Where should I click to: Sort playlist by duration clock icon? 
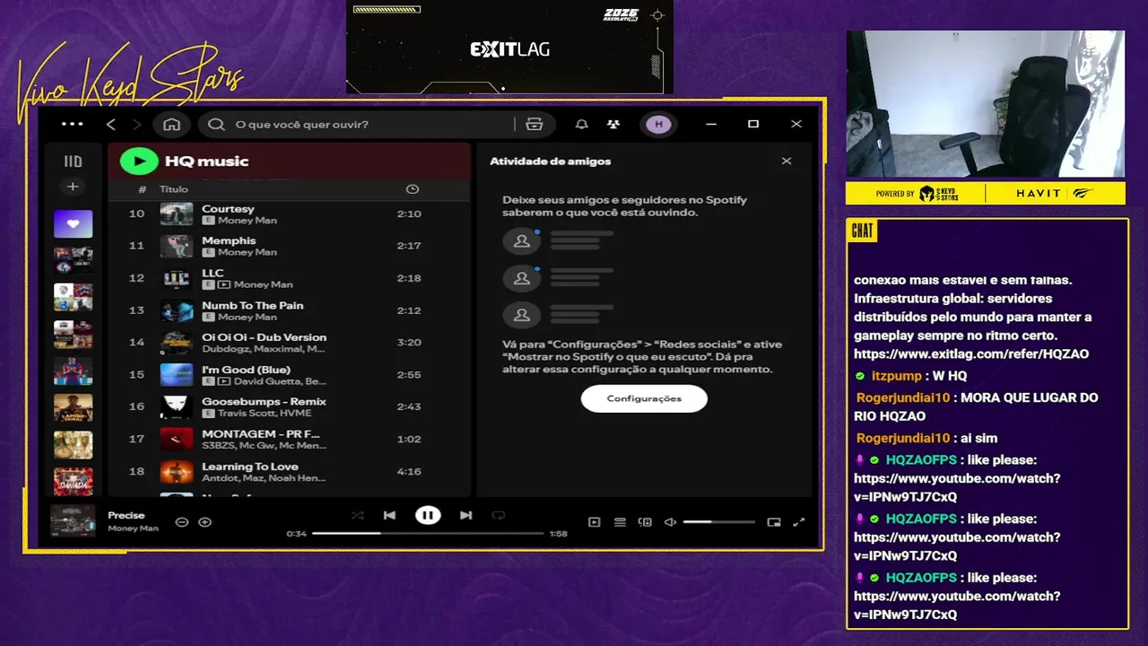[413, 189]
